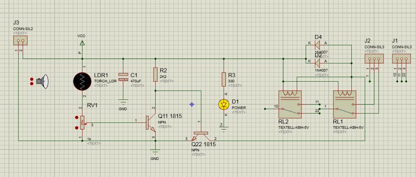Select the Q22 transistor symbol
Image resolution: width=416 pixels, height=177 pixels.
point(201,136)
